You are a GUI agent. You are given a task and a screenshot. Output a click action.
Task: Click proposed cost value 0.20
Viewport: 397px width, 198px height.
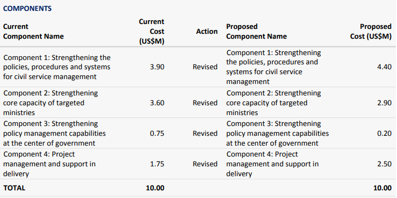point(384,133)
